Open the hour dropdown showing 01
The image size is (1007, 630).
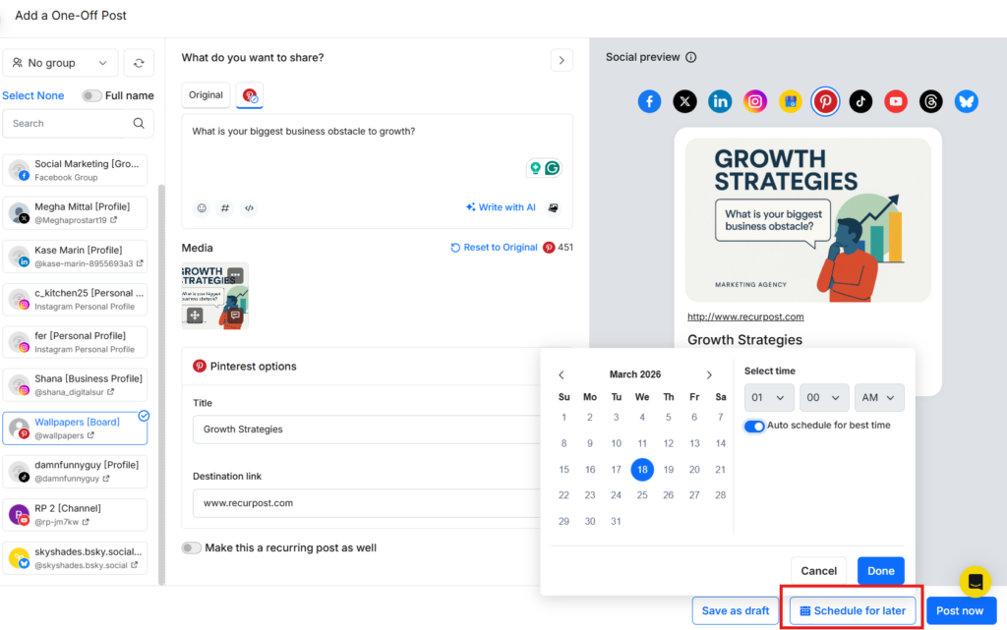769,397
